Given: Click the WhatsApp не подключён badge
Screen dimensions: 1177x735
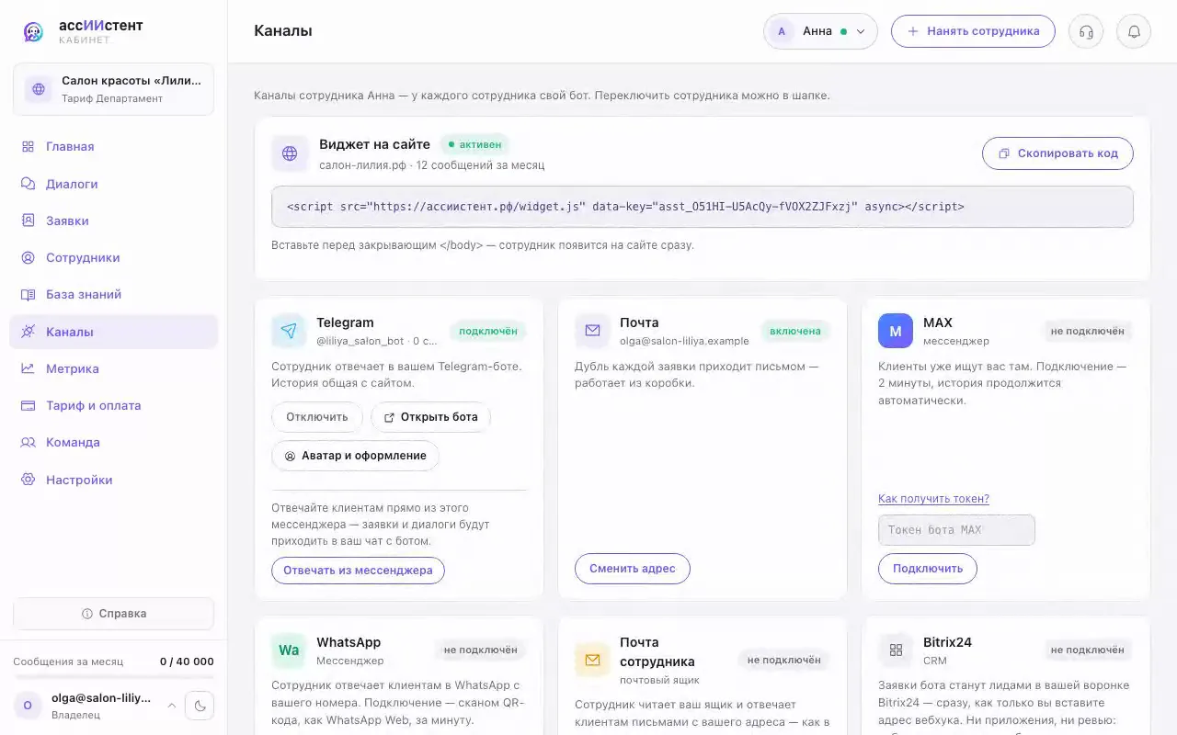Looking at the screenshot, I should click(x=480, y=650).
